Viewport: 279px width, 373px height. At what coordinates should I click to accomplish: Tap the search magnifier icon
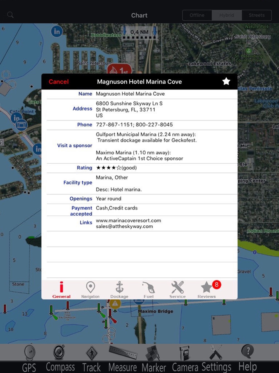point(10,15)
